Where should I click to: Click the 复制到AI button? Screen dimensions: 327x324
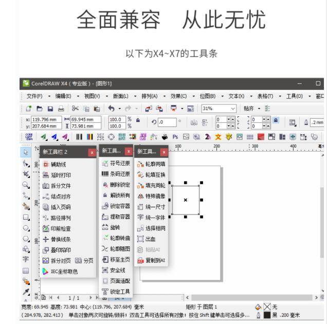coord(151,260)
